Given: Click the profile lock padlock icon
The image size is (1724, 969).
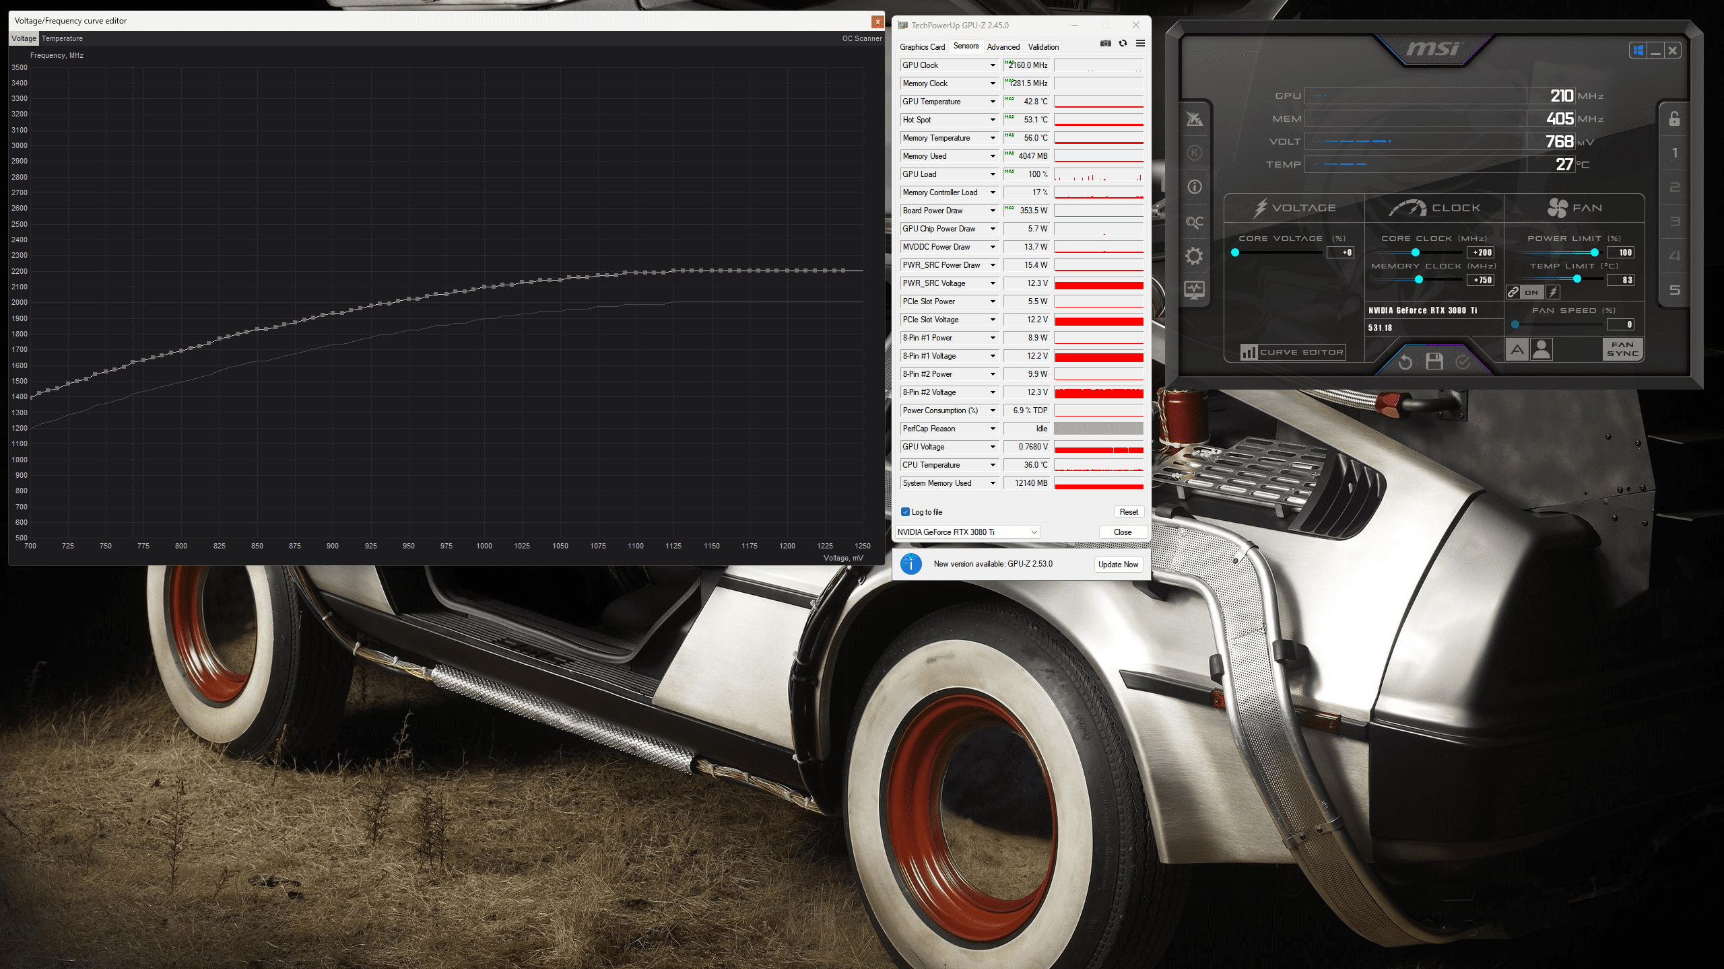Looking at the screenshot, I should click(1674, 118).
